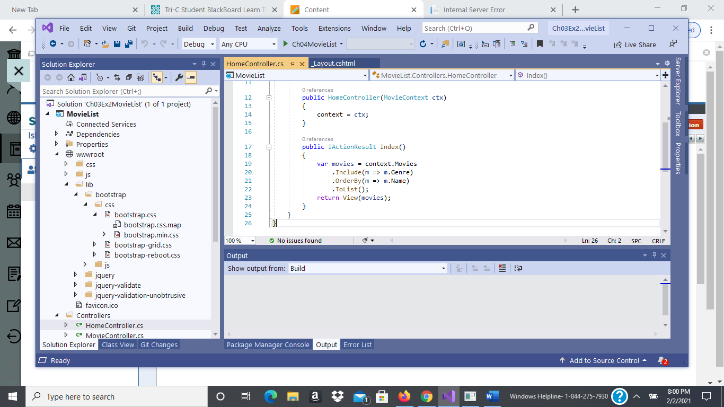Switch to Internal Server Error browser tab
724x407 pixels.
[492, 10]
